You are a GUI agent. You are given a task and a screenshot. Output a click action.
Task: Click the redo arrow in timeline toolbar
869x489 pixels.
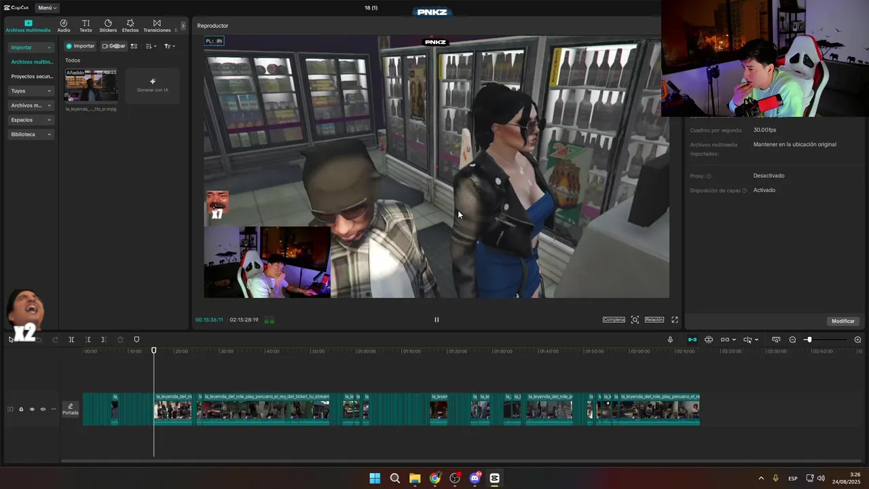(55, 340)
